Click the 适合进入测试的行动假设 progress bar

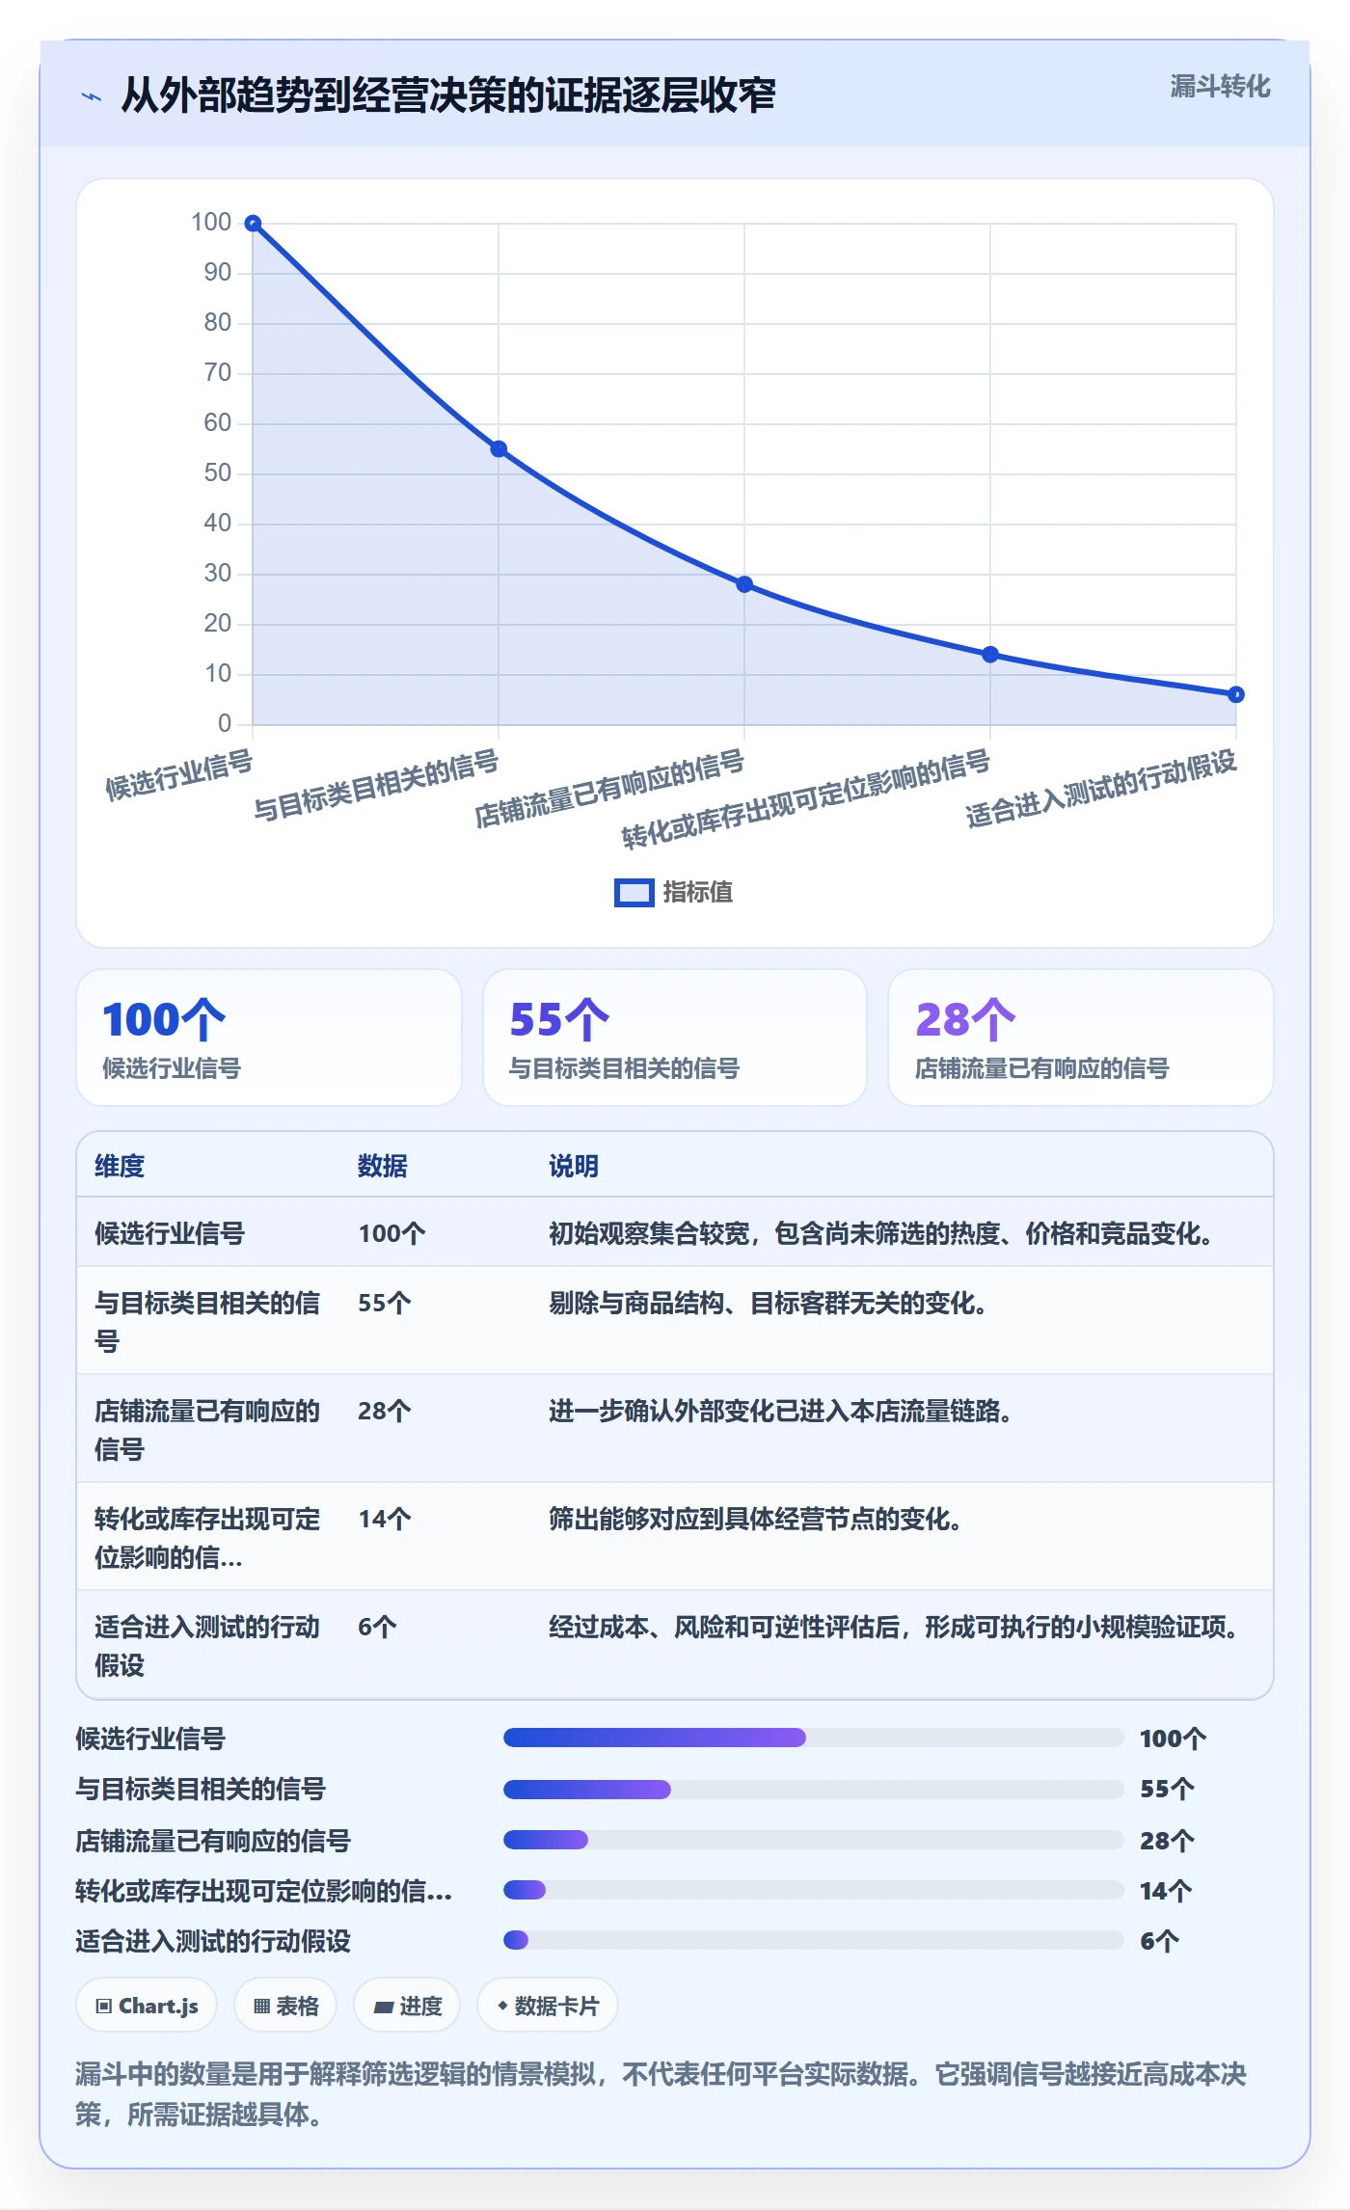(813, 1940)
